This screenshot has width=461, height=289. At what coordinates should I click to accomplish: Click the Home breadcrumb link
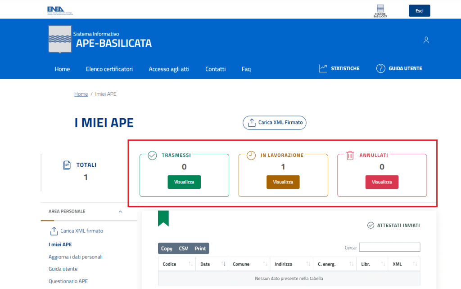(x=81, y=94)
